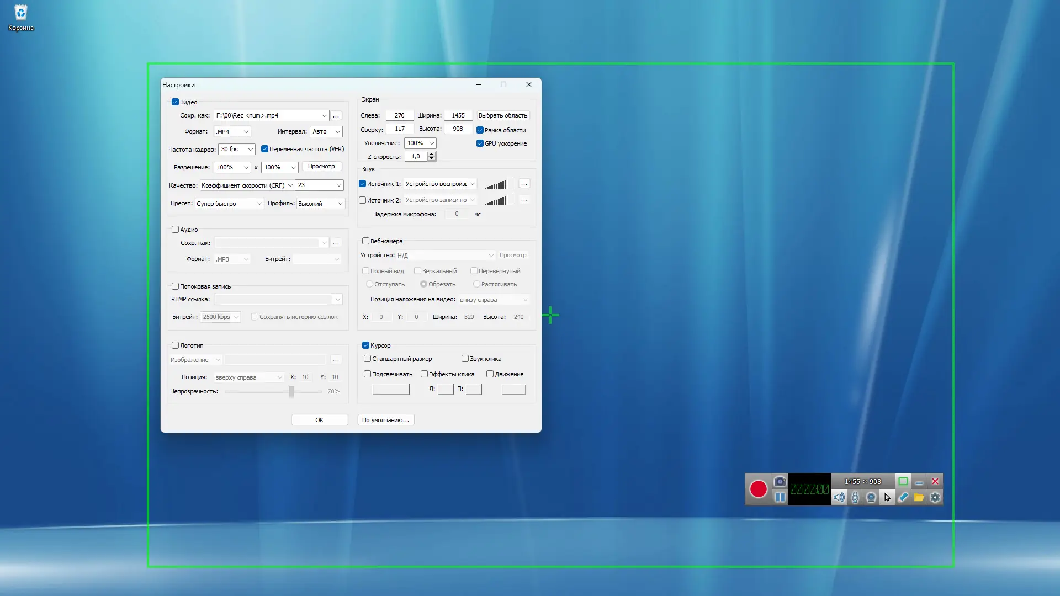The height and width of the screenshot is (596, 1060).
Task: Enable the Аудио checkbox
Action: click(175, 230)
